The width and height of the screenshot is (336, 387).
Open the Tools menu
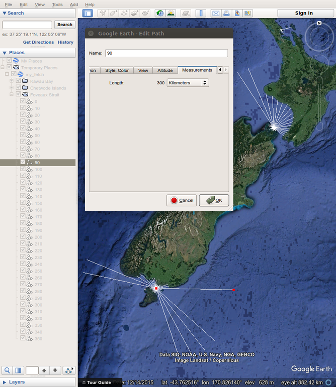[x=57, y=5]
